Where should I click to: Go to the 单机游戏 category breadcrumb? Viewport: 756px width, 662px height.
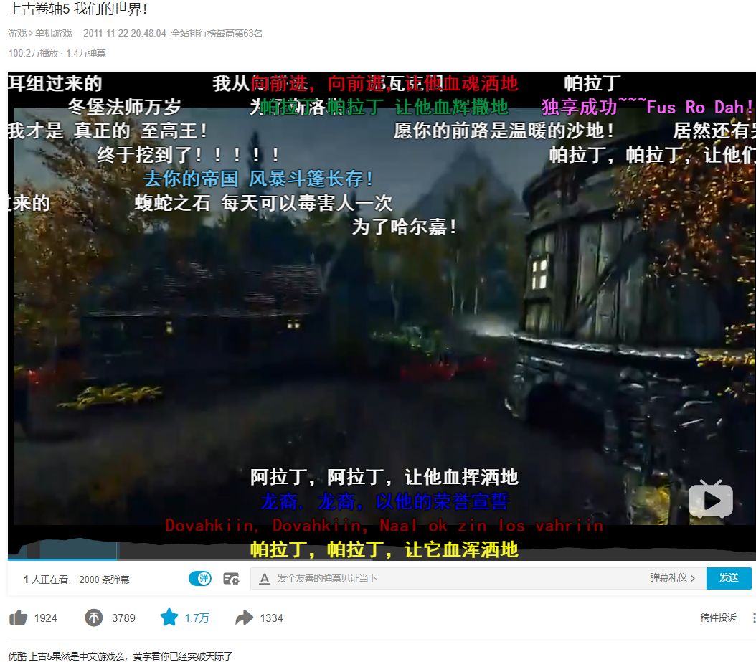[x=53, y=33]
